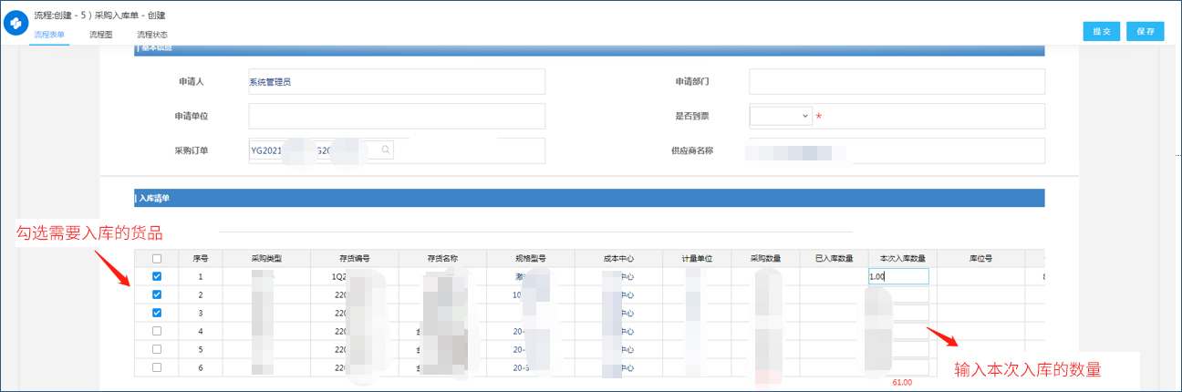The width and height of the screenshot is (1182, 392).
Task: Click the 采购类型 column header
Action: click(266, 258)
